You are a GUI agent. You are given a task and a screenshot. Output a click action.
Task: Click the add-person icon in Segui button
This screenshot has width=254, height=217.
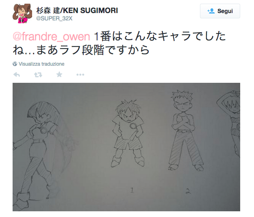(211, 11)
